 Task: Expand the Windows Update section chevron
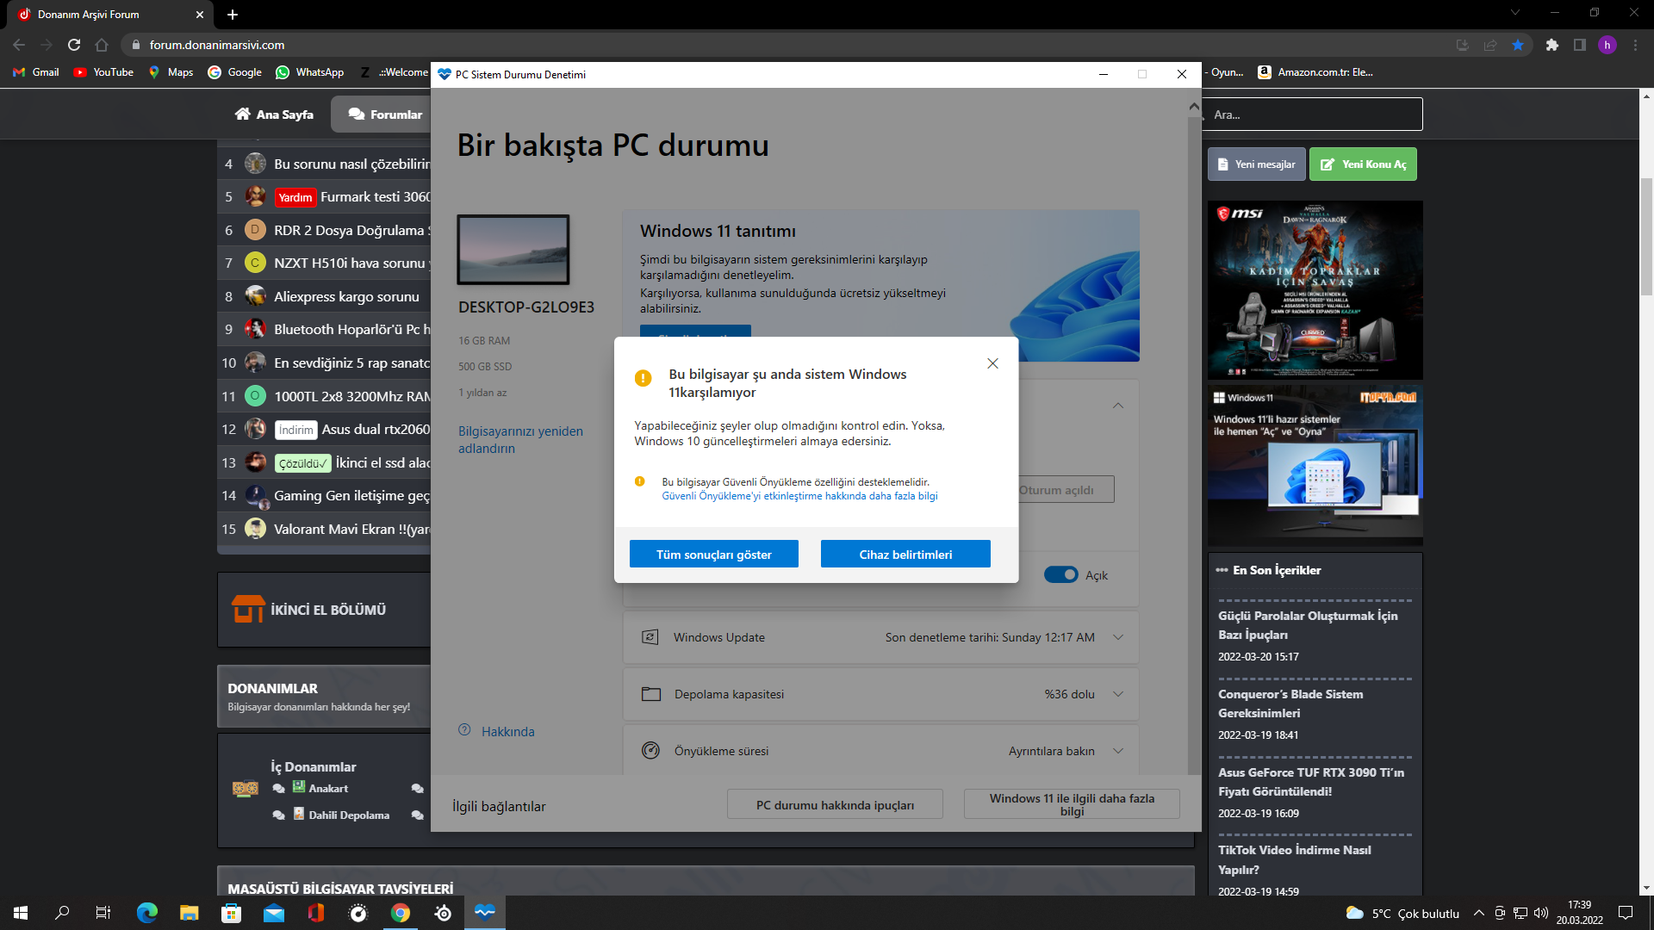(x=1118, y=637)
